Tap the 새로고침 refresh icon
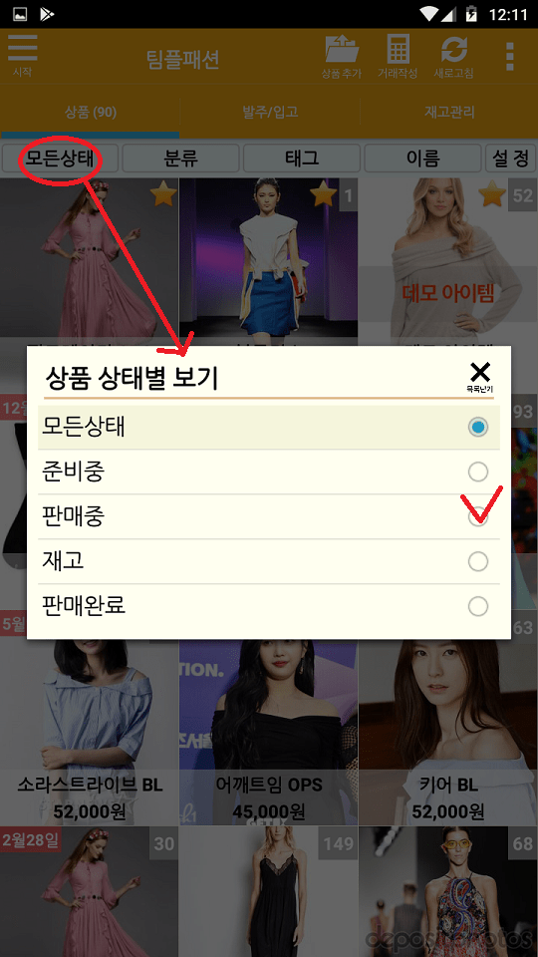Screen dimensions: 538x957 [453, 56]
